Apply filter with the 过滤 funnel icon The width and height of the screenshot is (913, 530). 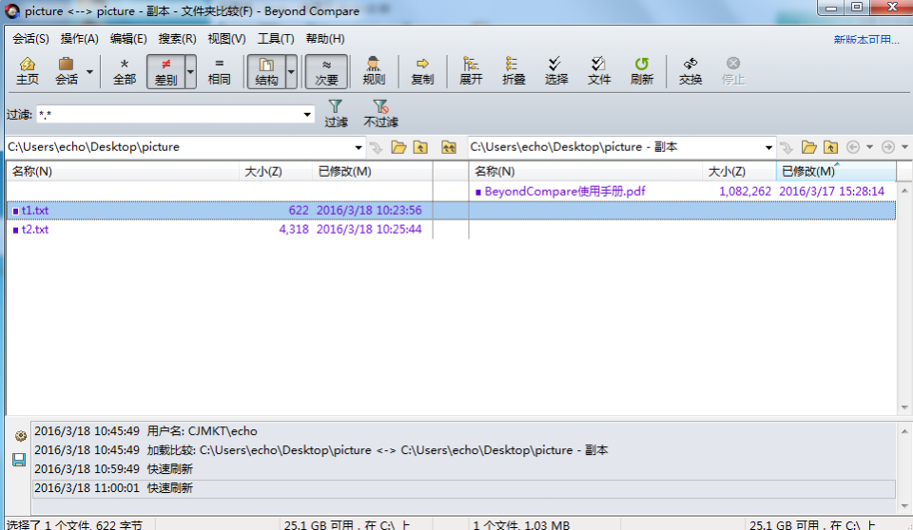tap(336, 113)
